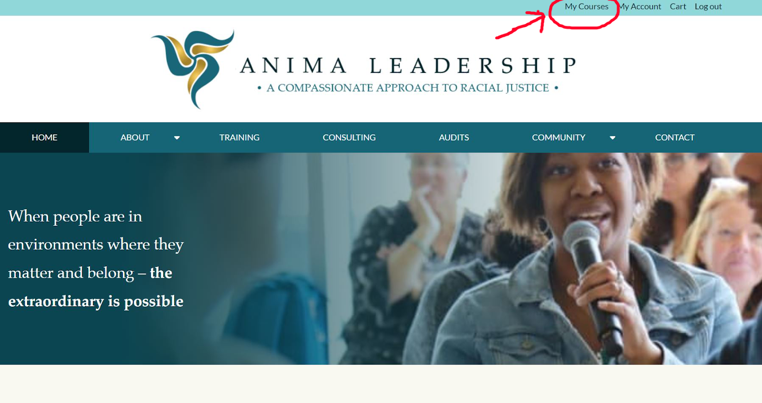Click the Log out link
Image resolution: width=762 pixels, height=403 pixels.
point(708,7)
